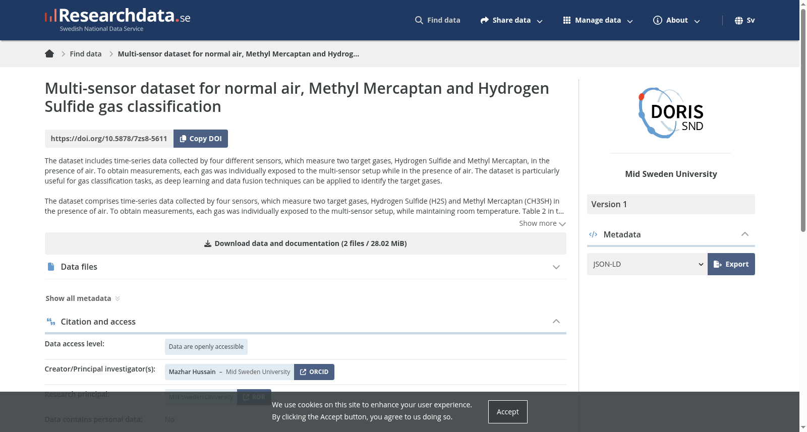Click the magnifier icon beside Find data
The width and height of the screenshot is (807, 432).
419,20
